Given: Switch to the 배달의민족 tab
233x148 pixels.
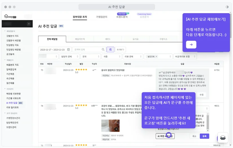Looking at the screenshot, I should pyautogui.click(x=80, y=39).
